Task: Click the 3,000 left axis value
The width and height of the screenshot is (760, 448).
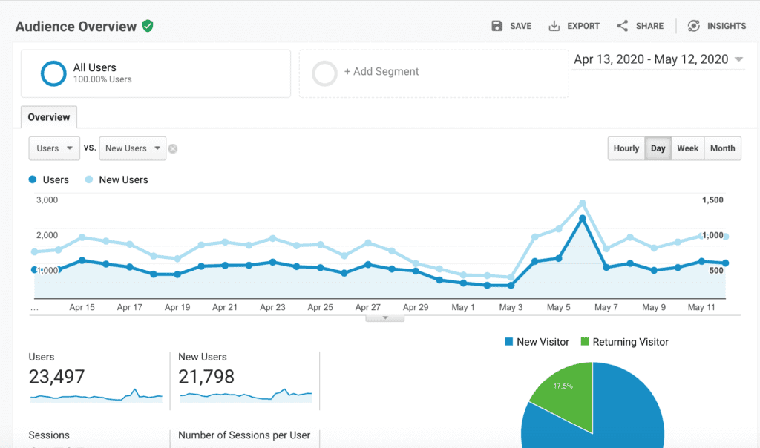Action: [47, 200]
